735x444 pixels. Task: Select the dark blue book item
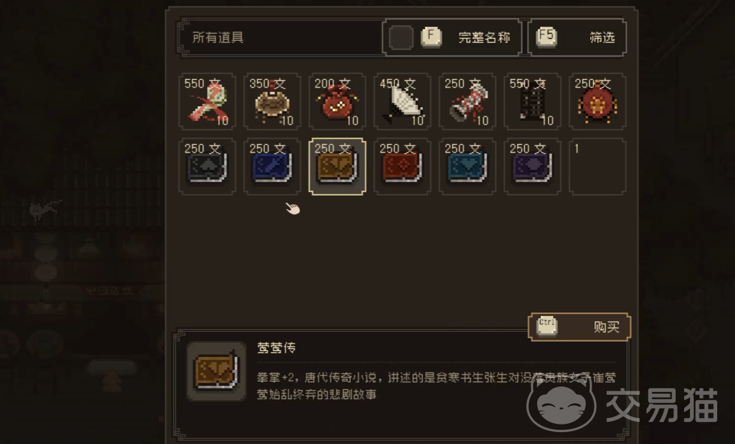(272, 167)
